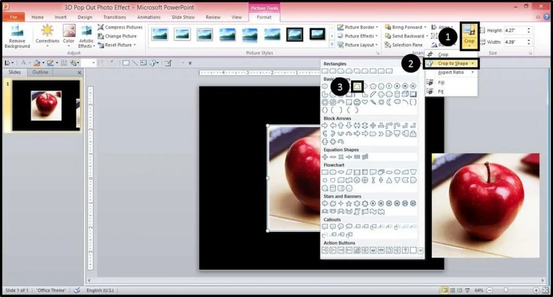
Task: Choose Fill from the Crop menu
Action: coord(451,83)
